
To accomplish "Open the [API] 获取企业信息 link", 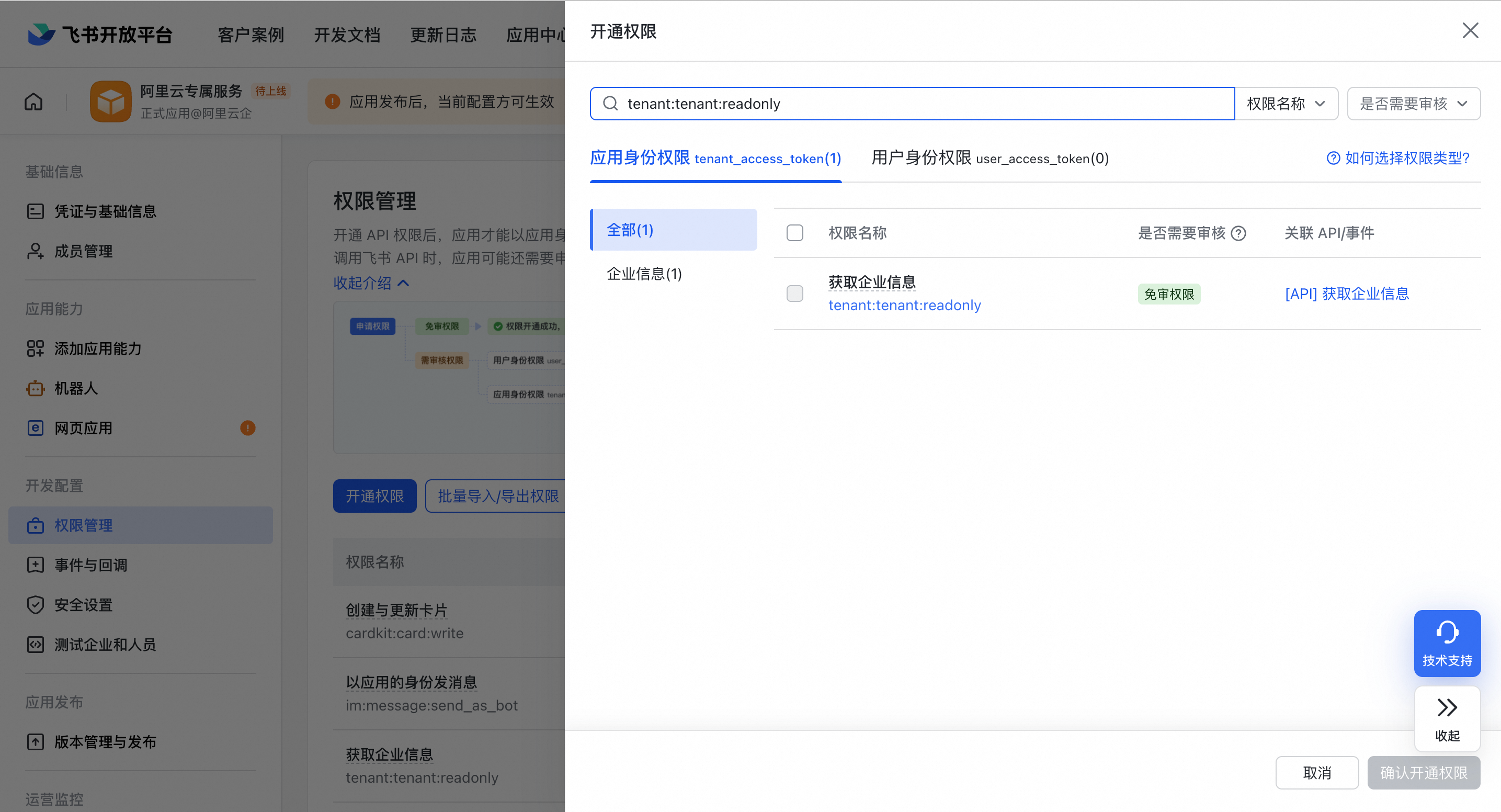I will 1347,294.
